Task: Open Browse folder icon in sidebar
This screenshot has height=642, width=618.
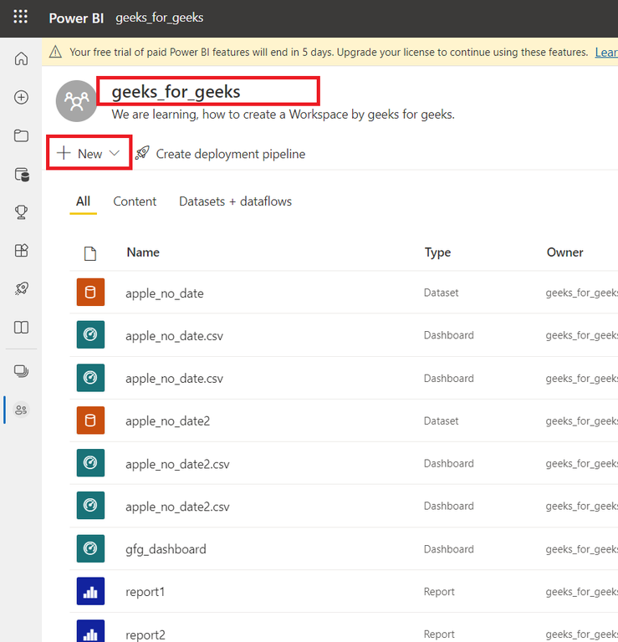Action: 21,136
